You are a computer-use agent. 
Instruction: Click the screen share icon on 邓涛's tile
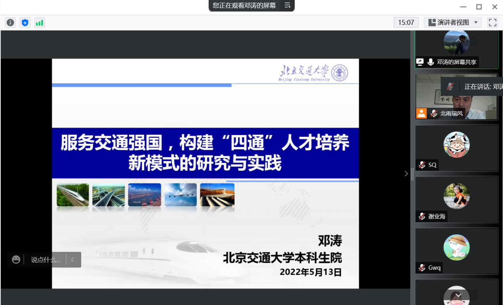pos(420,62)
